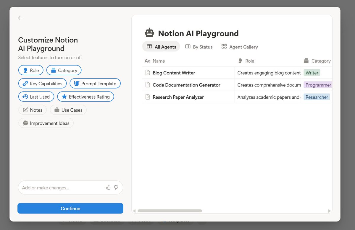
Task: Click the thumbs down icon in the input box
Action: click(116, 187)
